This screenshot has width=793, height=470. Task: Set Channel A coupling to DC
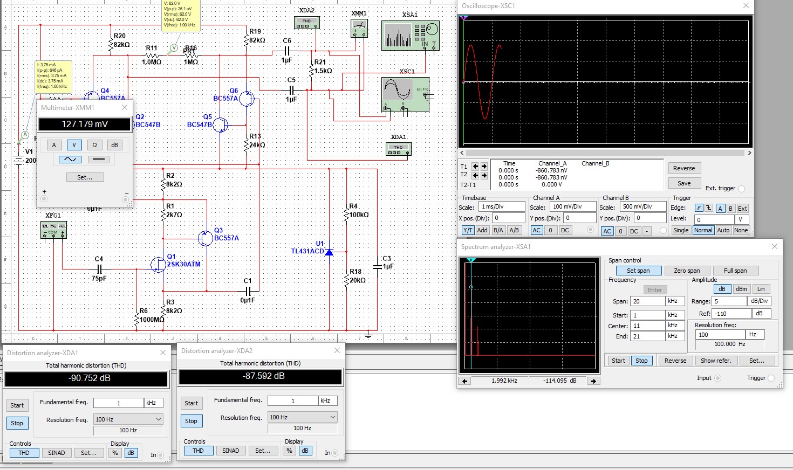click(x=564, y=230)
